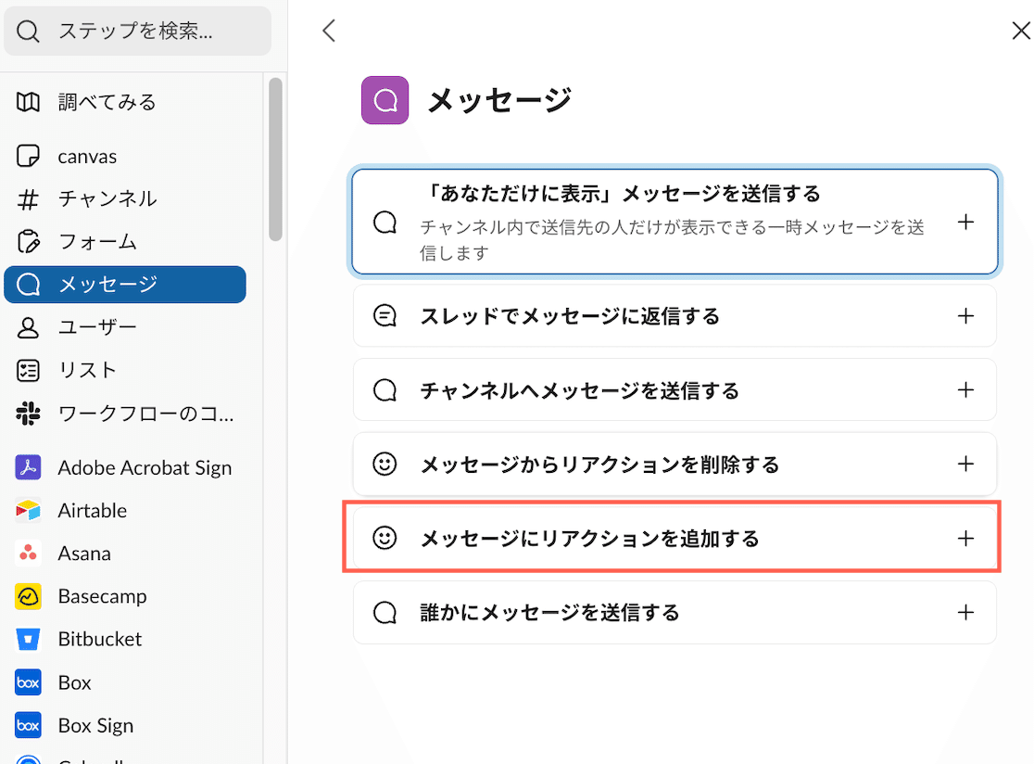Select the ワークフローのコネクタ Slack icon
Viewport: 1034px width, 764px height.
[x=28, y=413]
